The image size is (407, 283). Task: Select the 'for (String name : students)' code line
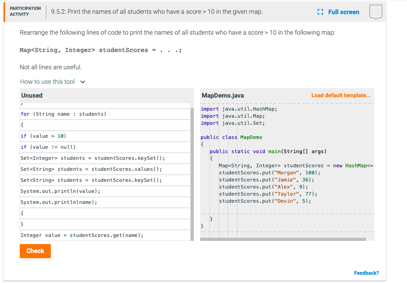(63, 114)
